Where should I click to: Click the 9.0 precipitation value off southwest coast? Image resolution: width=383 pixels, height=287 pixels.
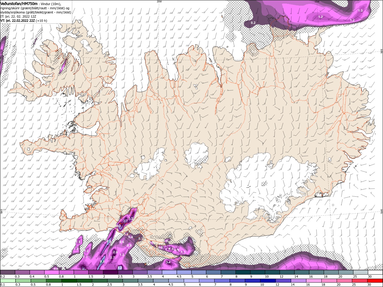102,262
